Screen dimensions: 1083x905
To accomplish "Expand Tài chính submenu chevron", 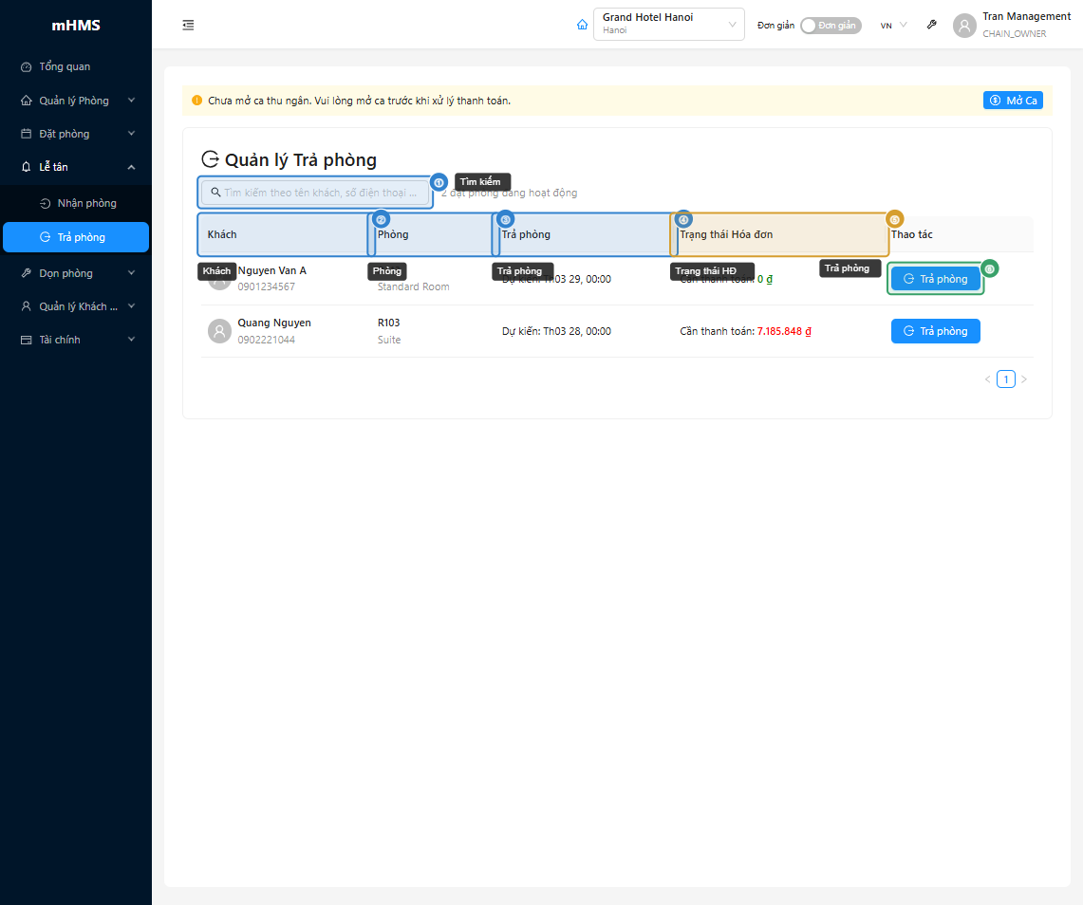I will coord(131,340).
